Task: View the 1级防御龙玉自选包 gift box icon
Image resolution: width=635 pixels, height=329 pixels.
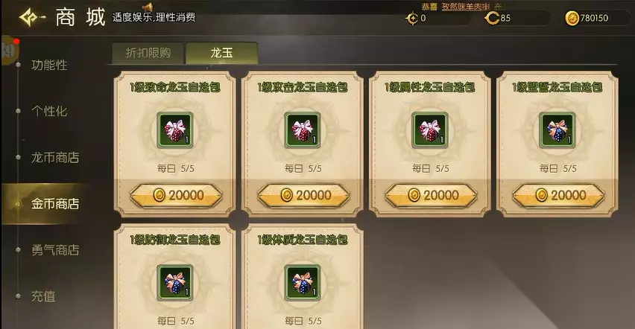Action: [175, 283]
